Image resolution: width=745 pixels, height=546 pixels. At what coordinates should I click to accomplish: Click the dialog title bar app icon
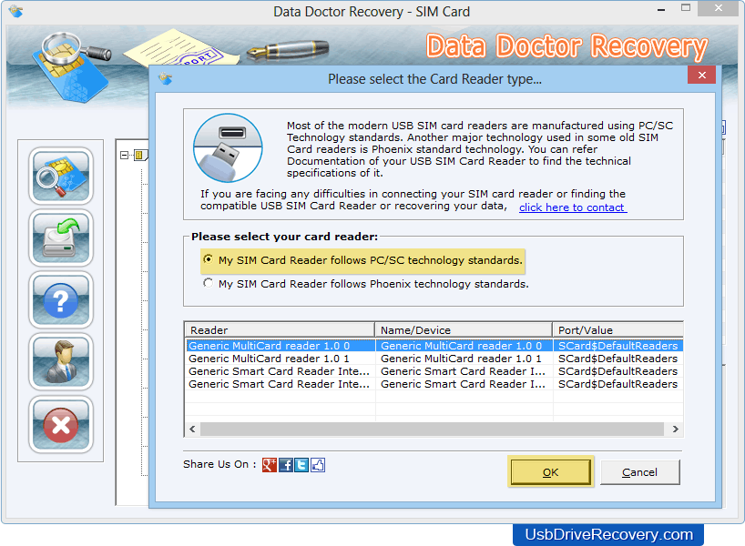pyautogui.click(x=166, y=78)
